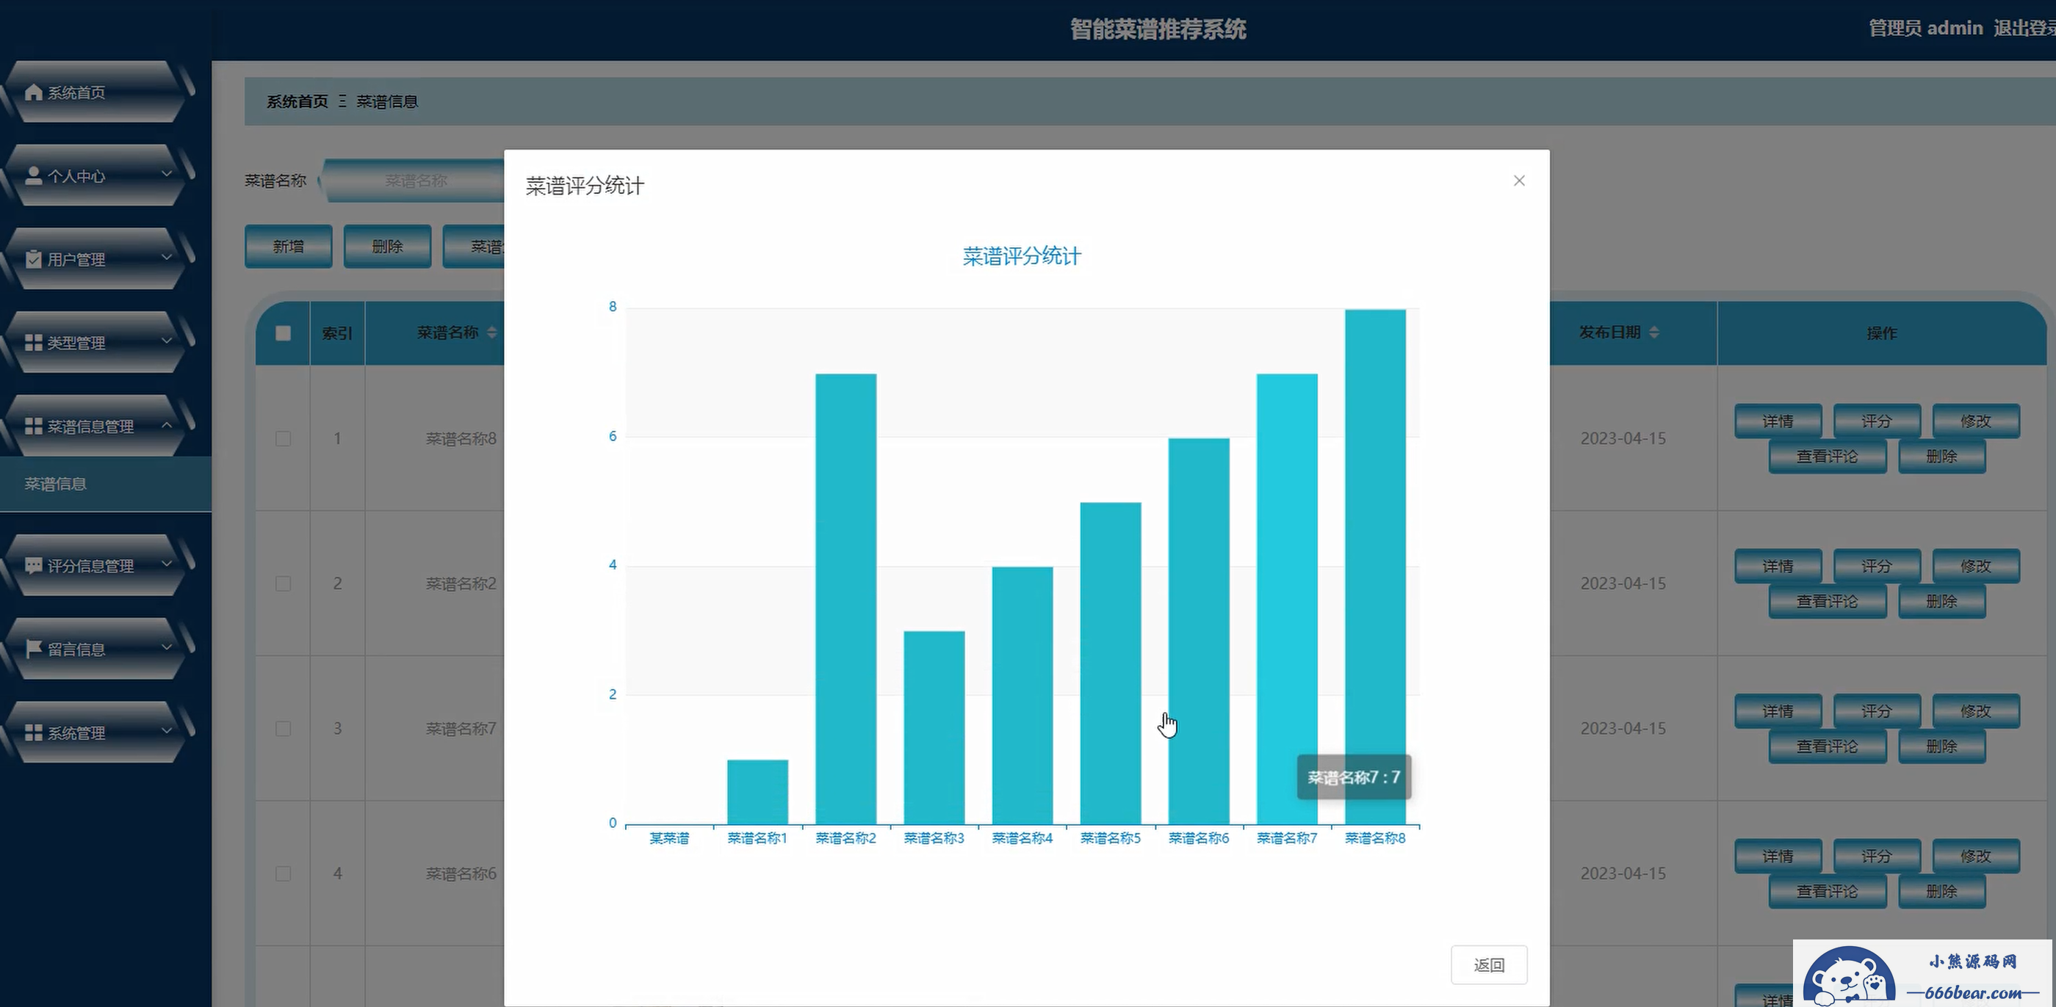Click the grid icon beside 类型管理
Screen dimensions: 2056x1007
33,343
